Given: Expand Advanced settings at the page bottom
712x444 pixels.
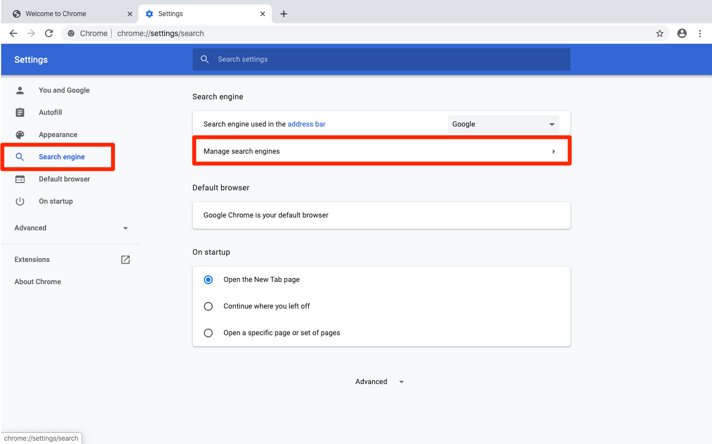Looking at the screenshot, I should [380, 381].
